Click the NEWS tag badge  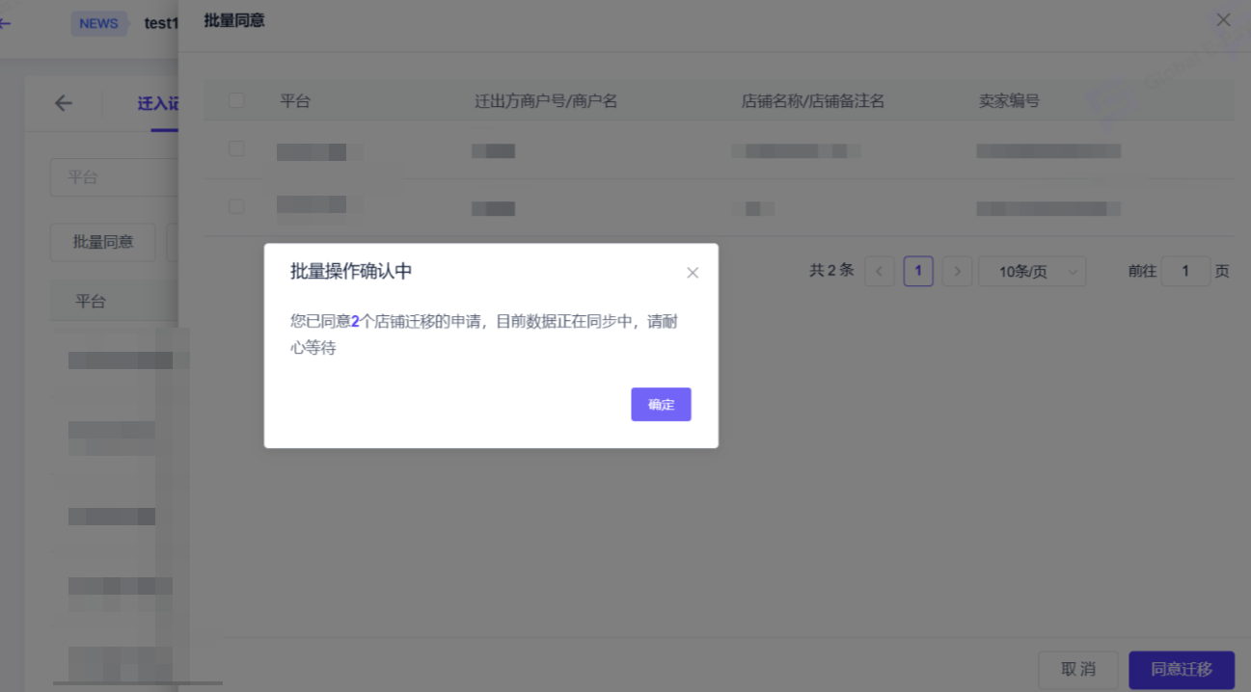tap(98, 23)
